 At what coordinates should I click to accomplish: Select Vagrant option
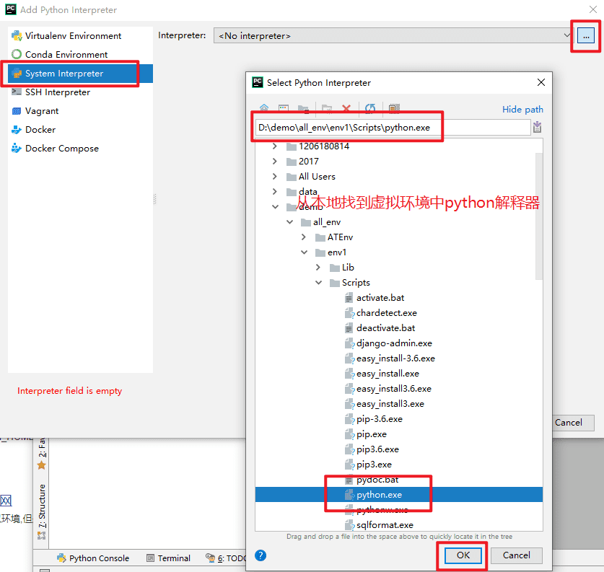point(80,111)
